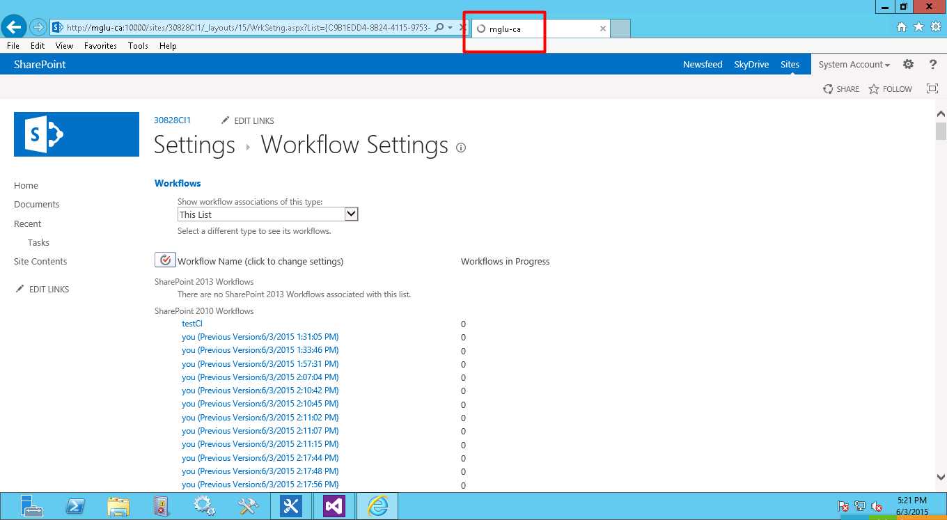
Task: Open workflow version 2:07:04 PM
Action: (260, 377)
